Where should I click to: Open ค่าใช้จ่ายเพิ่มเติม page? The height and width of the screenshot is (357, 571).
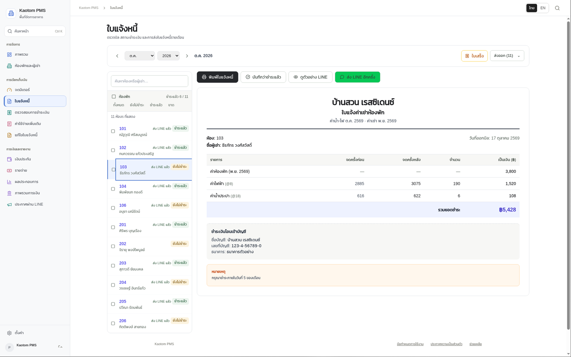(35, 124)
